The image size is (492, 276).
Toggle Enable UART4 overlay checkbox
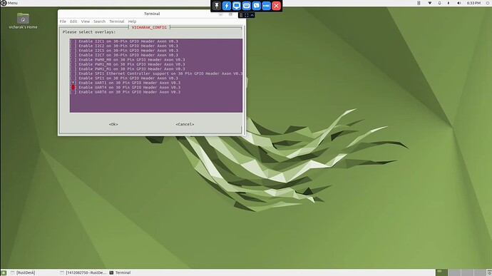coord(73,88)
